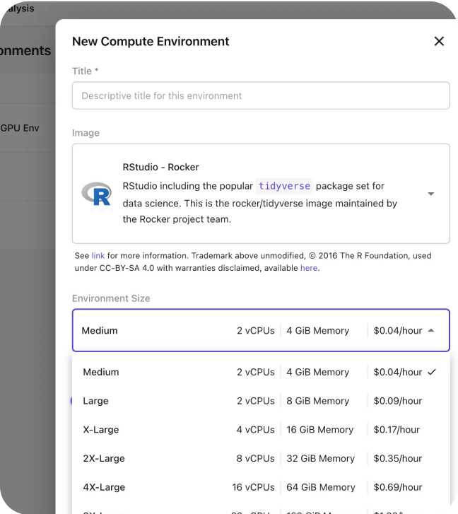Select the Medium size option in list
Viewport: 458px width, 514px height.
coord(261,372)
